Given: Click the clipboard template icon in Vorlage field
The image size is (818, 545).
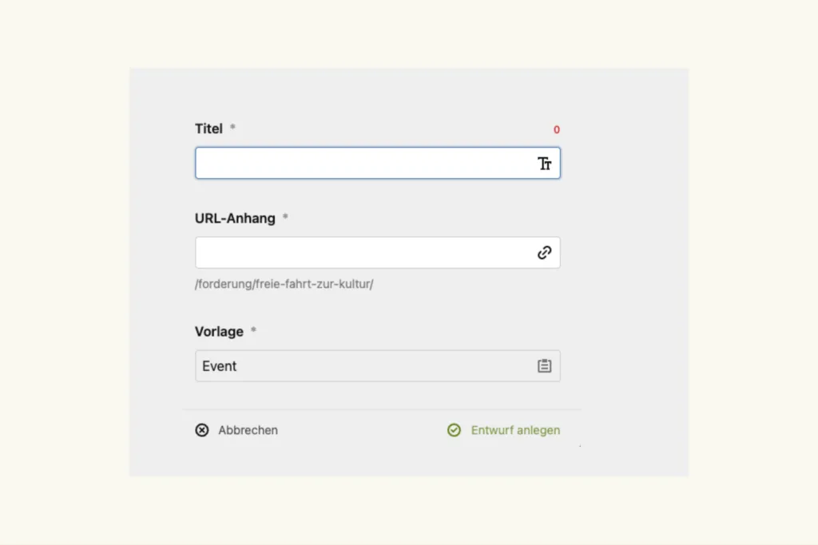Looking at the screenshot, I should (545, 366).
